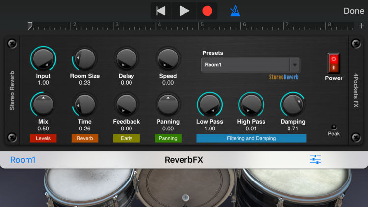Select the Room1 preset field
The width and height of the screenshot is (368, 207).
[x=245, y=65]
